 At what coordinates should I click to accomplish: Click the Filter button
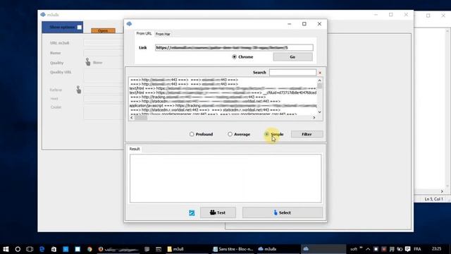click(307, 134)
